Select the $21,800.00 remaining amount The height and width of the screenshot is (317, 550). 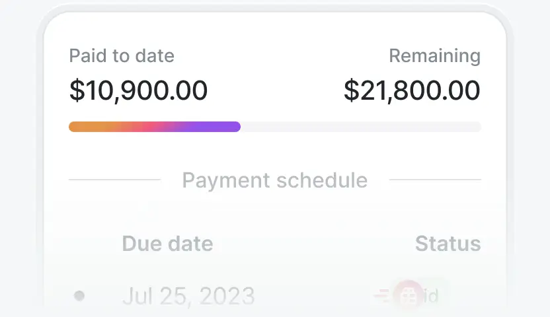[x=412, y=90]
